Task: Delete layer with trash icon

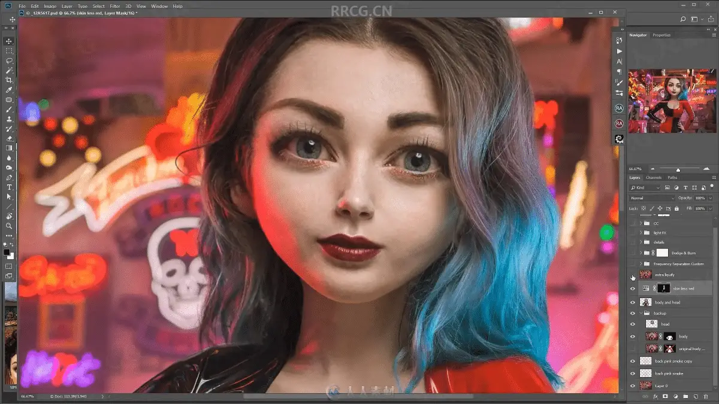Action: point(705,396)
